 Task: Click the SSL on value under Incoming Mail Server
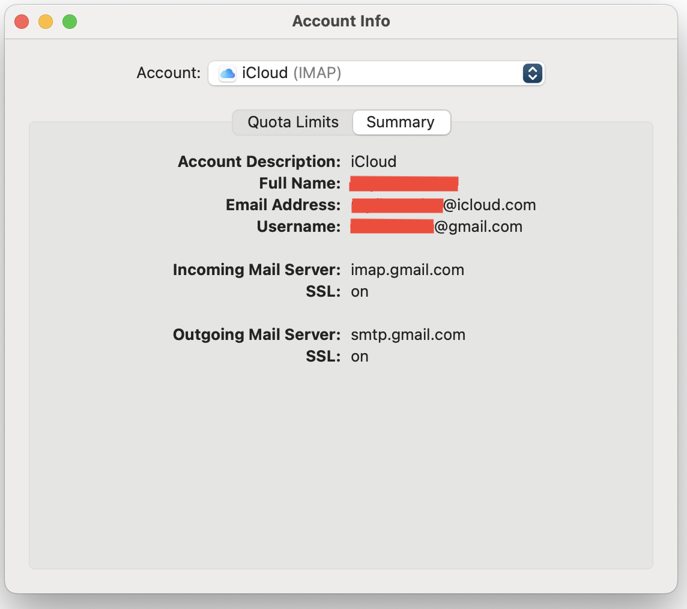click(x=359, y=292)
